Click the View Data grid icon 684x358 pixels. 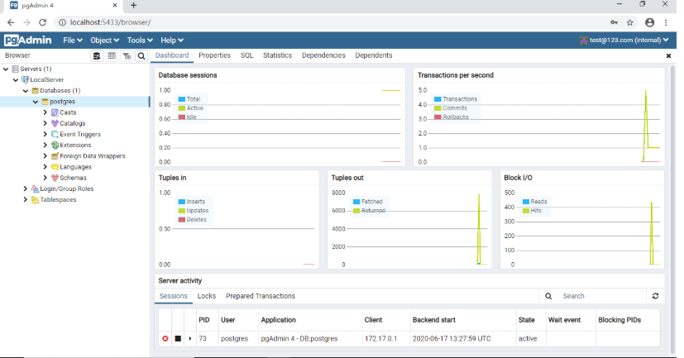point(112,56)
